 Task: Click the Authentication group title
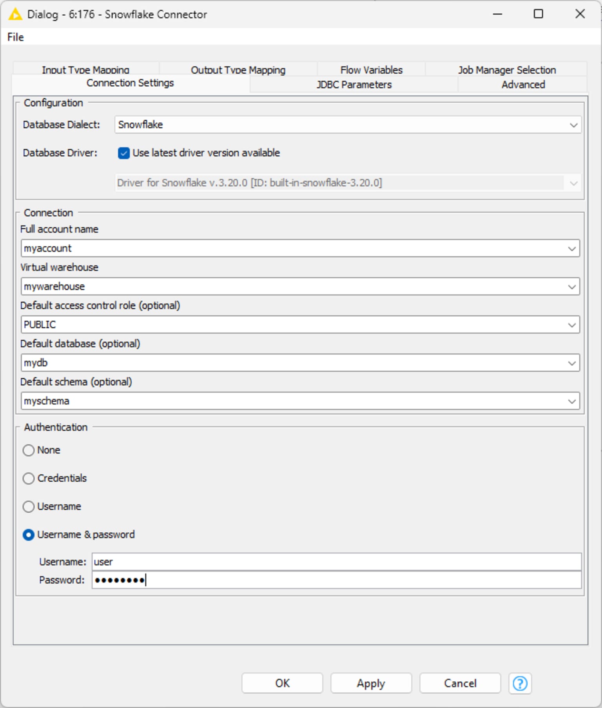[56, 427]
